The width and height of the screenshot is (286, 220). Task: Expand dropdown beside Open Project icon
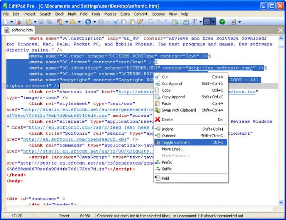pyautogui.click(x=66, y=22)
